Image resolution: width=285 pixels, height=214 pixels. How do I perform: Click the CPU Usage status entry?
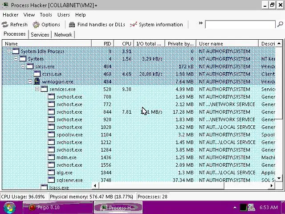point(23,197)
